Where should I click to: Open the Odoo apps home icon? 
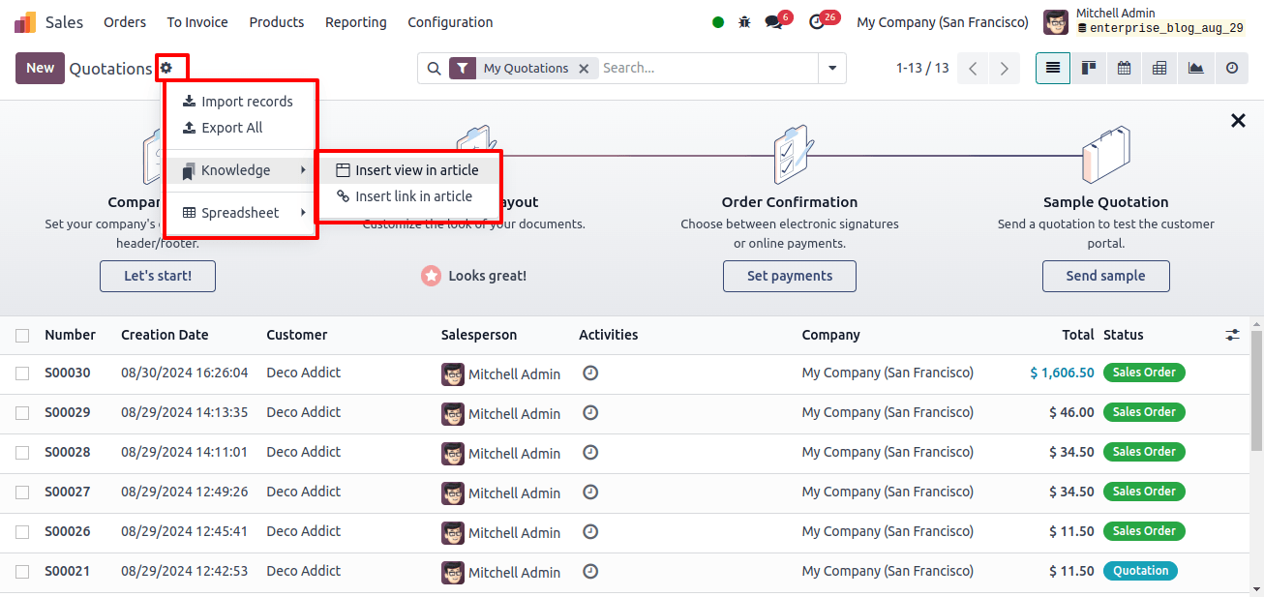25,22
